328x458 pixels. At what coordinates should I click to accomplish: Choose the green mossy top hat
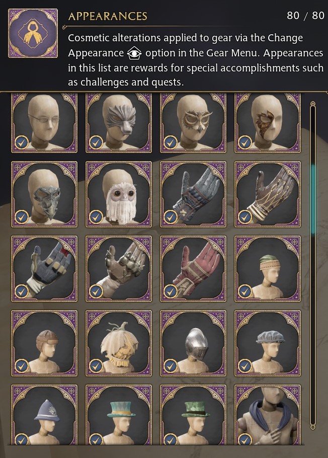[x=193, y=415]
